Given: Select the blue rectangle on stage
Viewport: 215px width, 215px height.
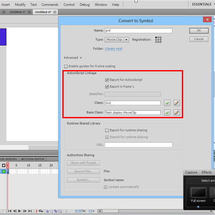Looking at the screenshot, I should (3, 37).
